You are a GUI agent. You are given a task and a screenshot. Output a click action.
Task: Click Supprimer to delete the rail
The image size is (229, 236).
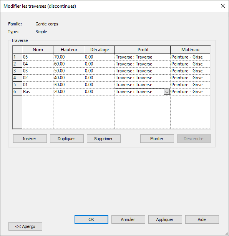click(104, 139)
